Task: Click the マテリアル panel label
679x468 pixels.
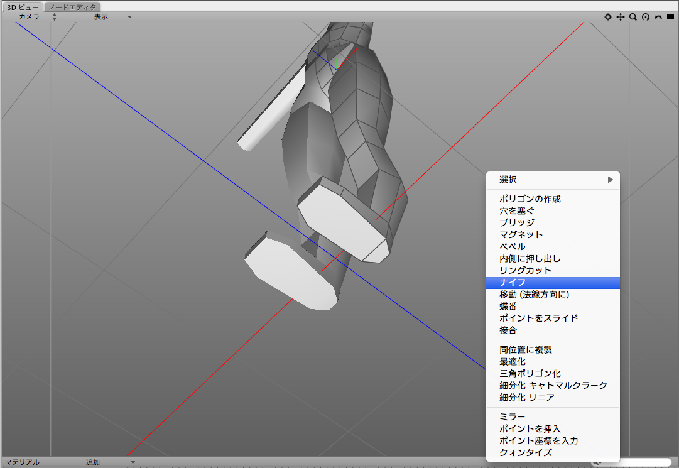Action: coord(23,462)
